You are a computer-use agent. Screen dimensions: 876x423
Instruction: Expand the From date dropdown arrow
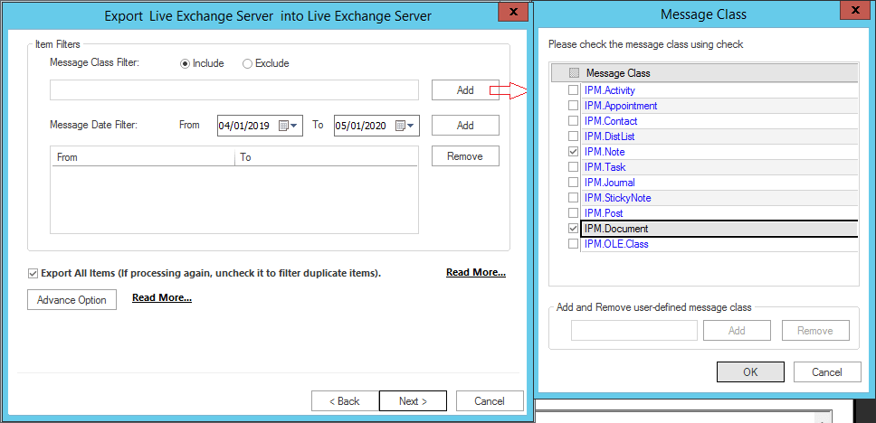tap(294, 126)
